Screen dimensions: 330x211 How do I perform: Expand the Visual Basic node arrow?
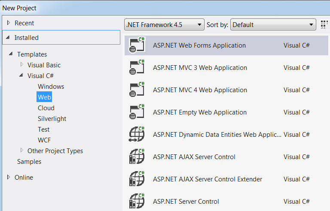21,64
